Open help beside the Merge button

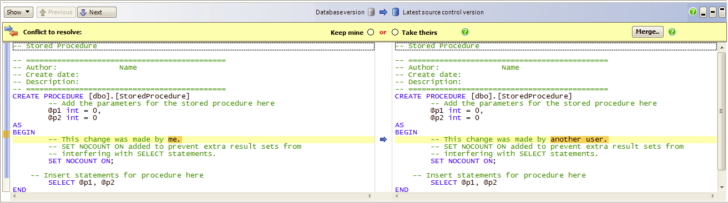(672, 32)
